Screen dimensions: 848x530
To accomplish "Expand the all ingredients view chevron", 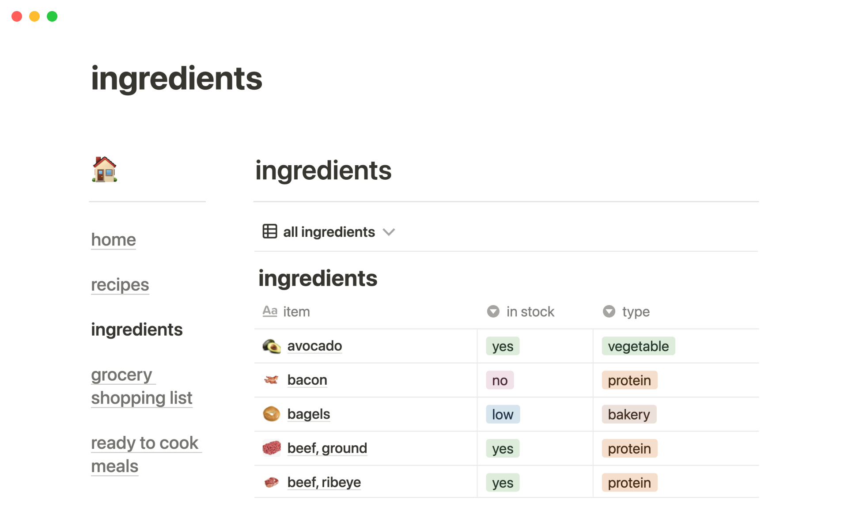I will (x=389, y=232).
